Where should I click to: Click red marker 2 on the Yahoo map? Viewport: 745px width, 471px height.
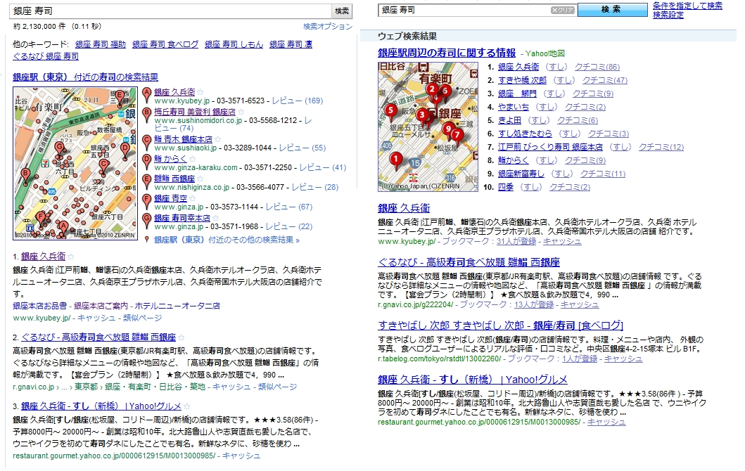click(x=432, y=89)
